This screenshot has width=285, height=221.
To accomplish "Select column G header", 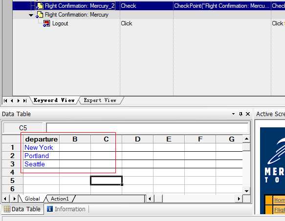I will tap(229, 139).
